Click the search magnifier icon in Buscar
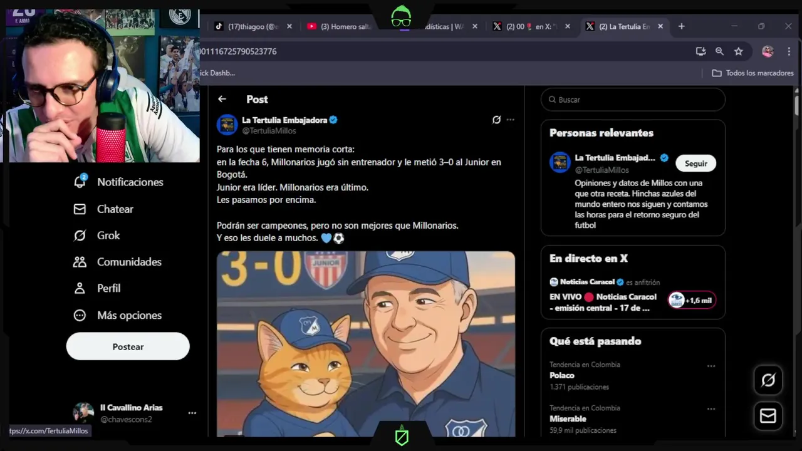Viewport: 802px width, 451px height. (552, 100)
